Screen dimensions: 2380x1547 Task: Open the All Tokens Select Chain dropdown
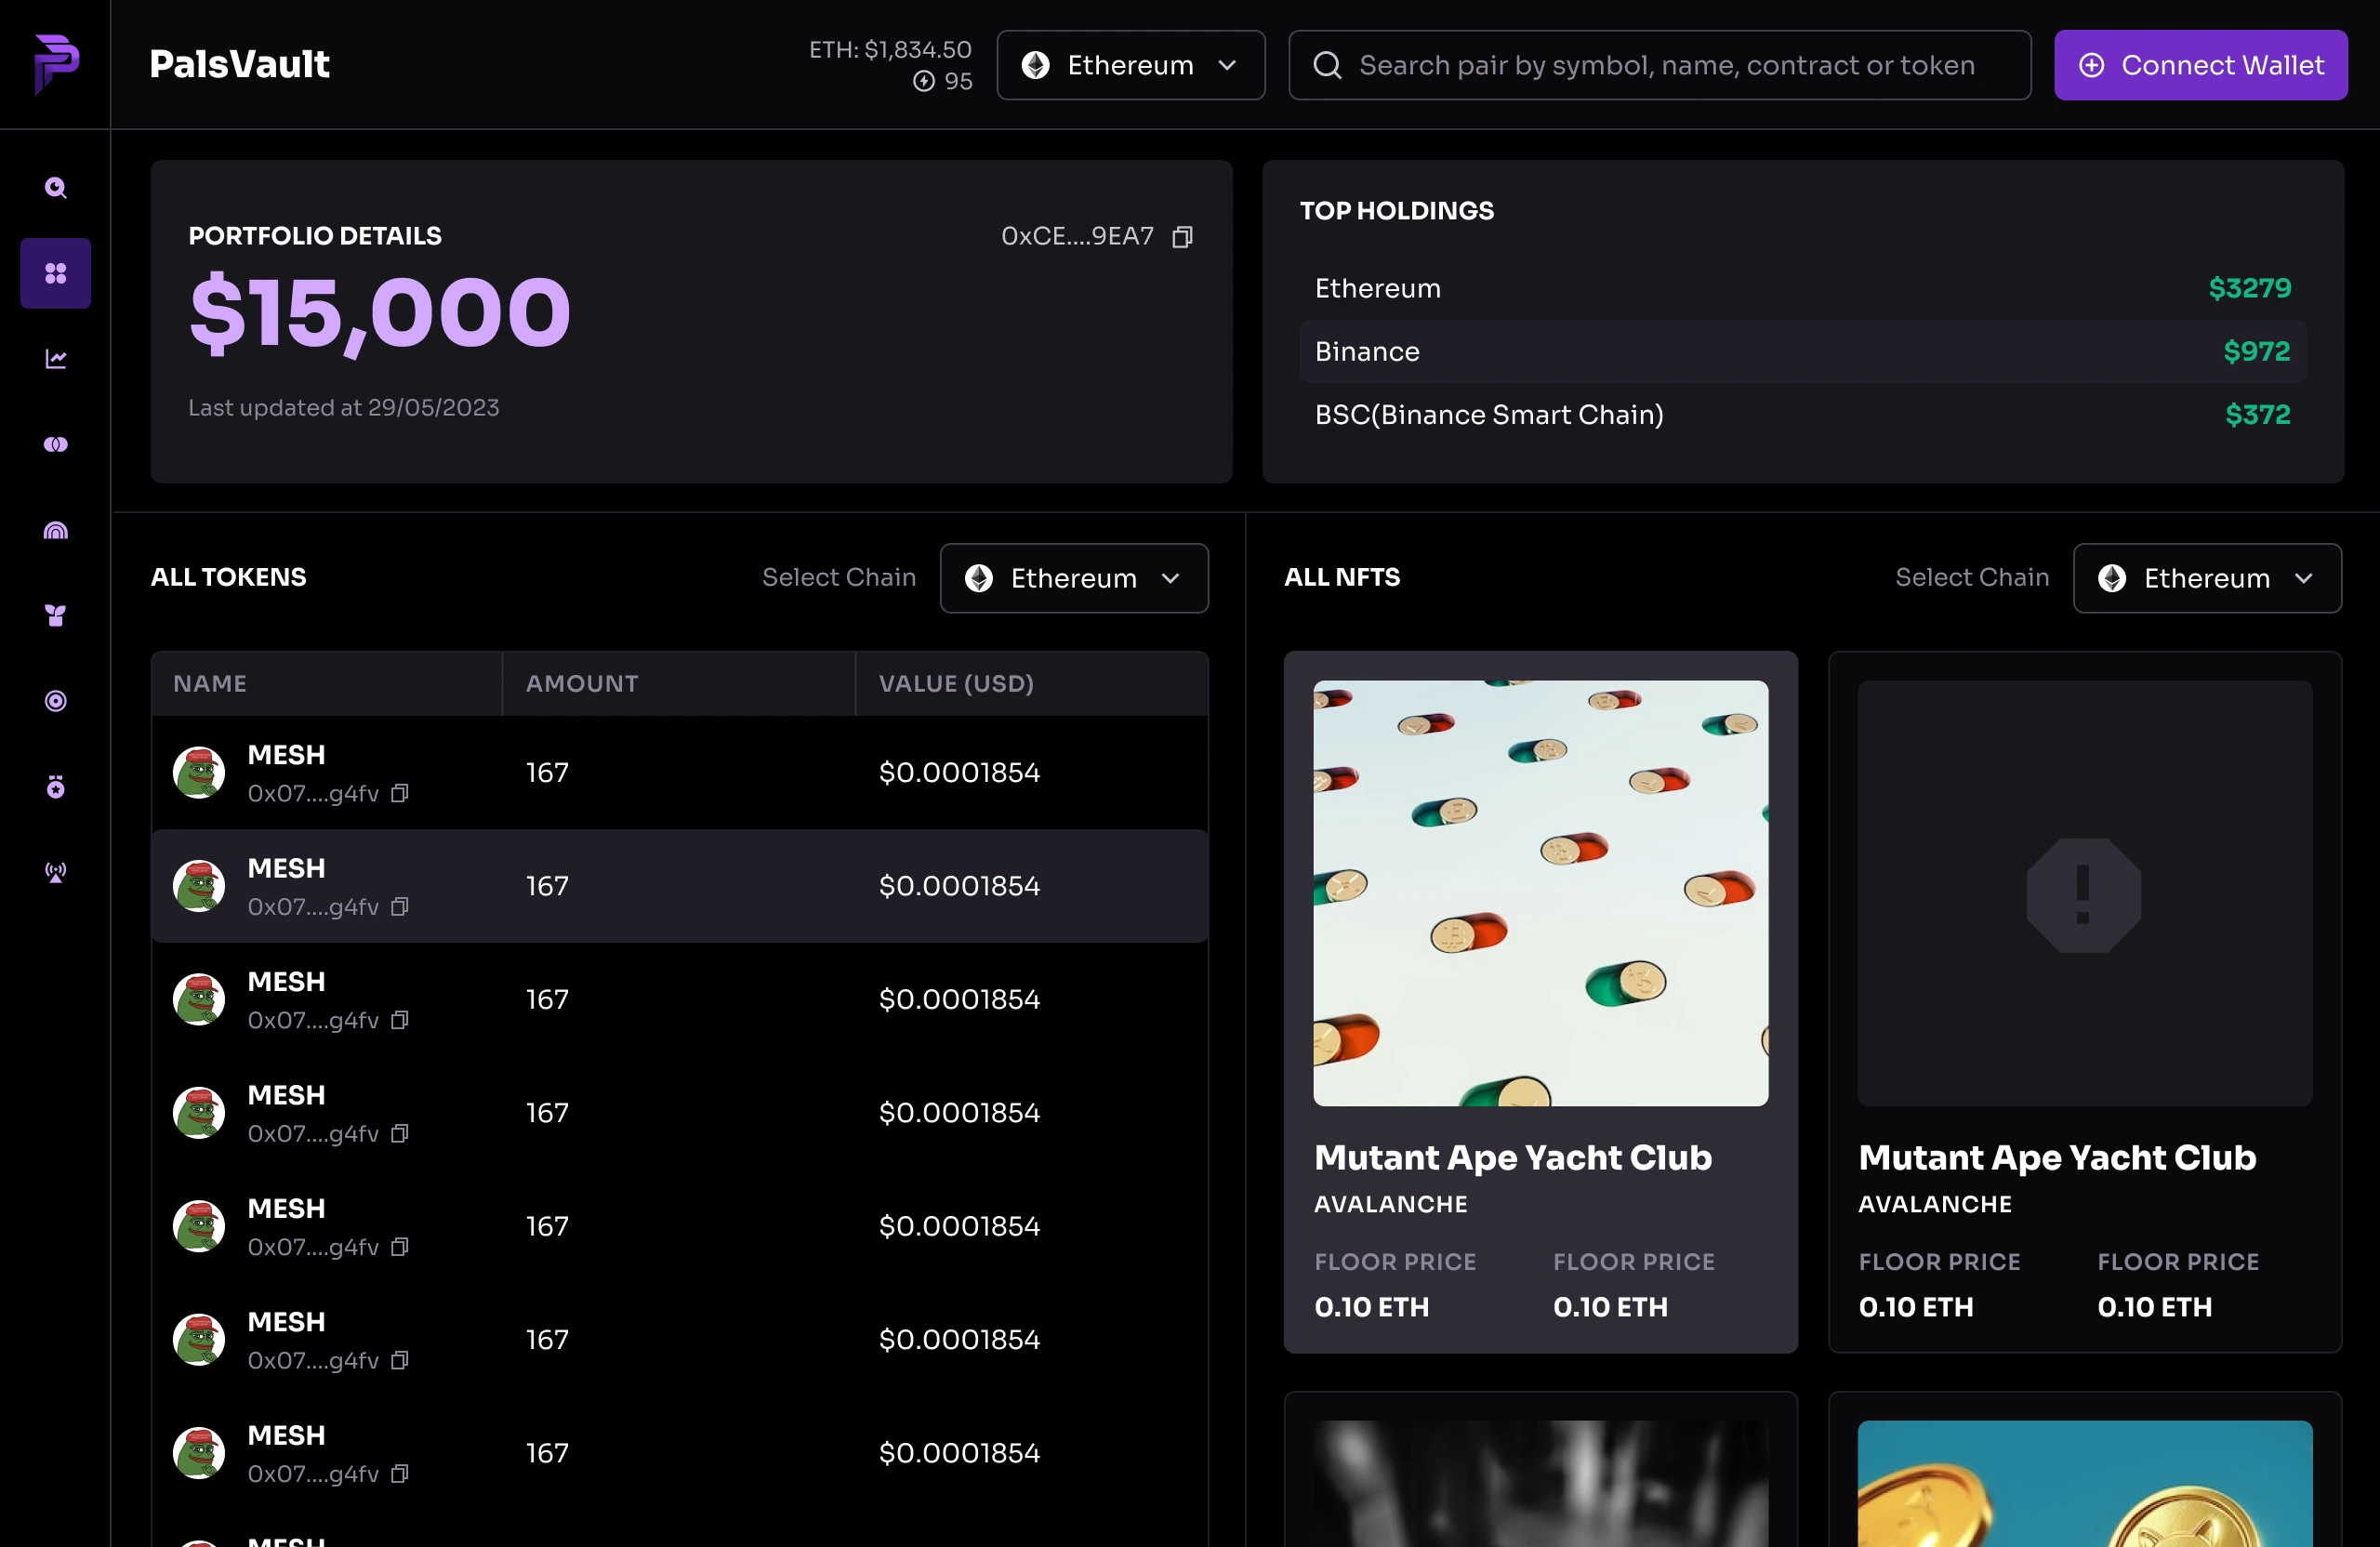[1074, 578]
